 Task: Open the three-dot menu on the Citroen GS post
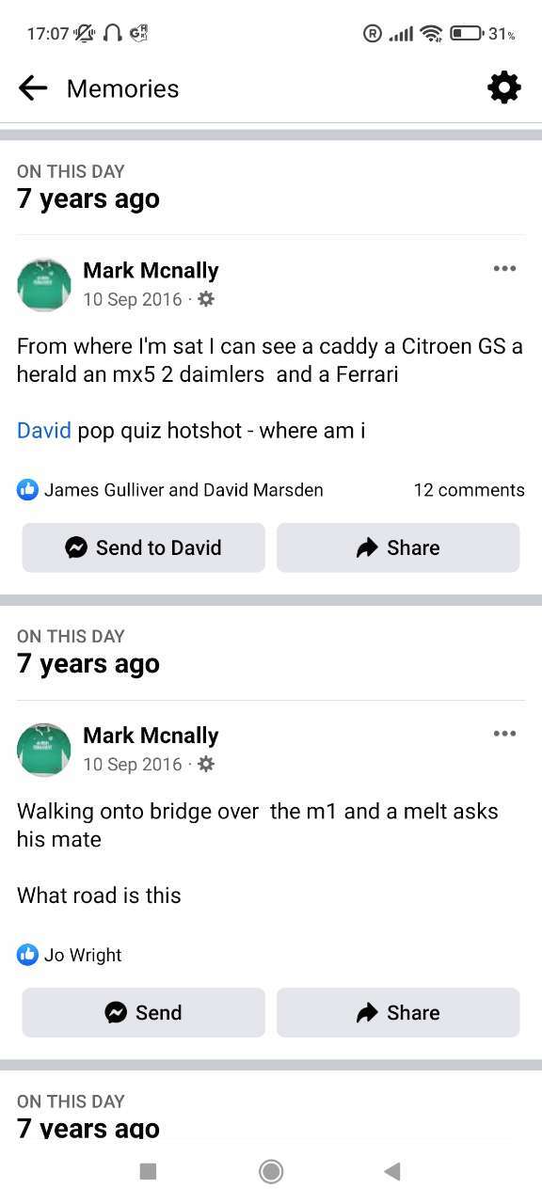pos(504,269)
